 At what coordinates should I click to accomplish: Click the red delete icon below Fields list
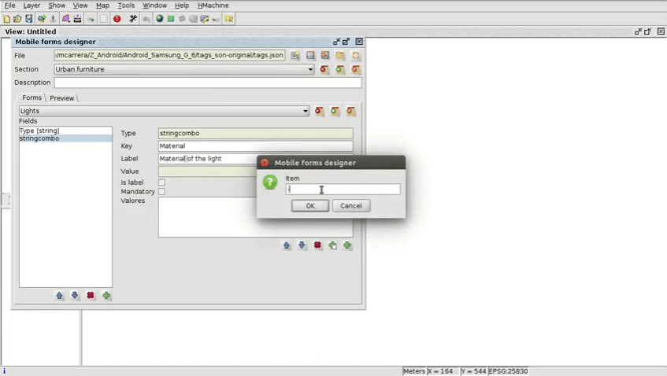(91, 296)
